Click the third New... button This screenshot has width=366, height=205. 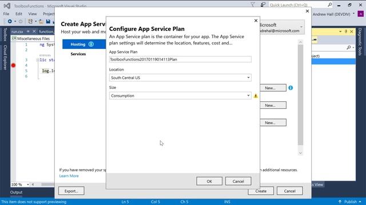[x=273, y=122]
